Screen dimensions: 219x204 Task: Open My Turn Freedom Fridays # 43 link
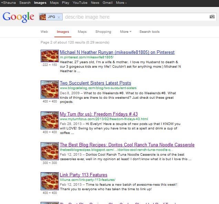click(99, 114)
